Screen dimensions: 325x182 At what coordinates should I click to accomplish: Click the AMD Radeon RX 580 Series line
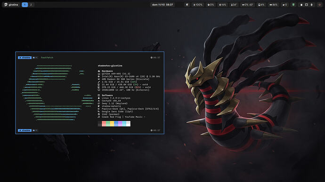pos(123,79)
